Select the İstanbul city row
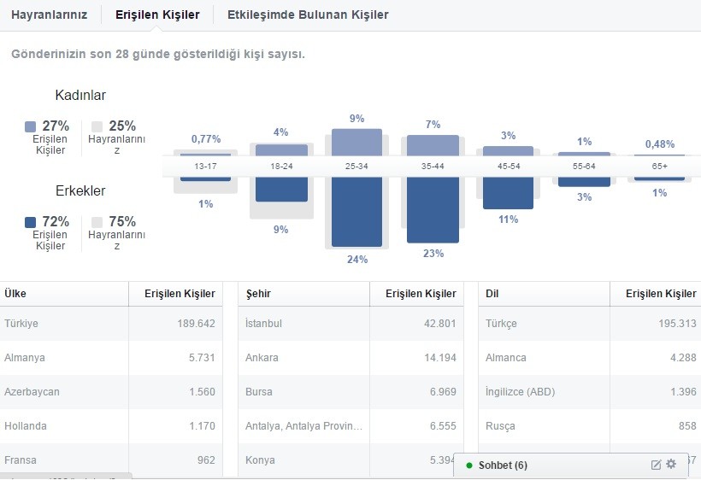The image size is (701, 480). click(351, 324)
